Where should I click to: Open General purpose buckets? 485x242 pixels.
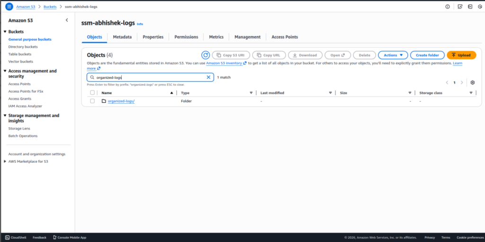coord(30,39)
